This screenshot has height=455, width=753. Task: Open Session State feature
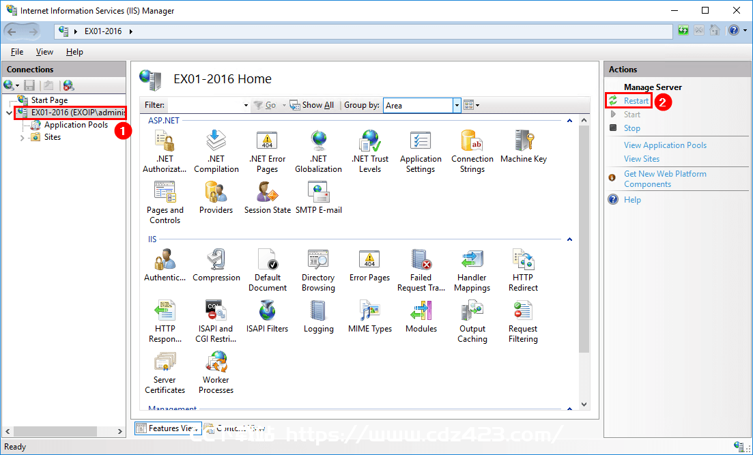tap(268, 197)
